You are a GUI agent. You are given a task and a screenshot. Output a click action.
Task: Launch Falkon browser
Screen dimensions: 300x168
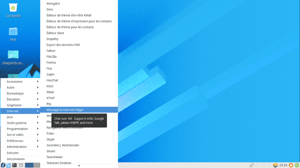(x=79, y=51)
